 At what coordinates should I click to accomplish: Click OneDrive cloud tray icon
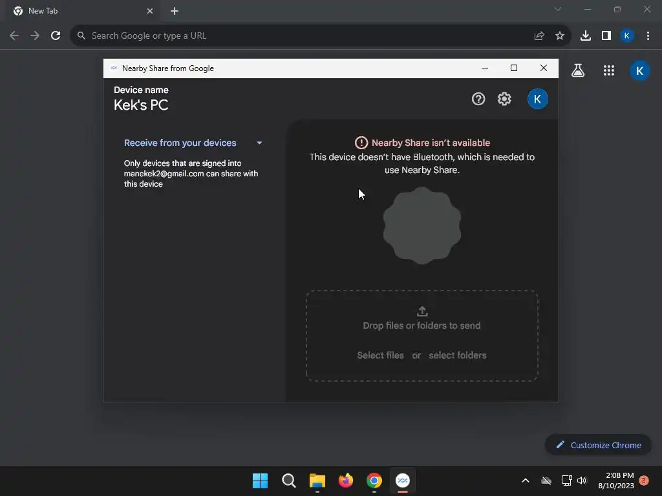pos(546,480)
